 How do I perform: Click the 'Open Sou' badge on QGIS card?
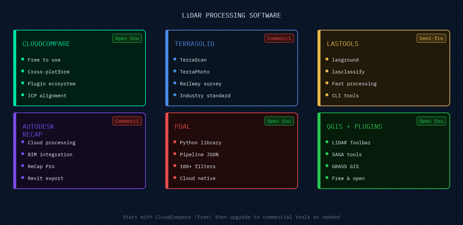(x=431, y=121)
